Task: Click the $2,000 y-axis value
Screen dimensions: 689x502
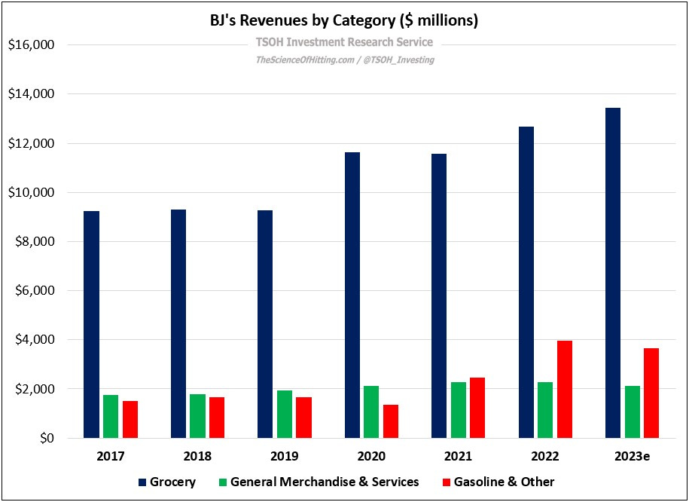Action: pyautogui.click(x=35, y=390)
